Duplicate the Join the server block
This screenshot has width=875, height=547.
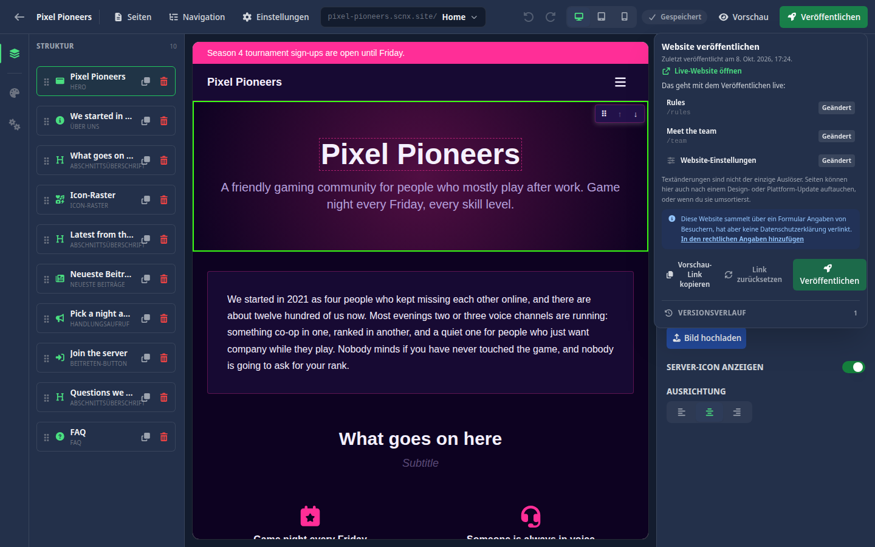click(x=146, y=358)
